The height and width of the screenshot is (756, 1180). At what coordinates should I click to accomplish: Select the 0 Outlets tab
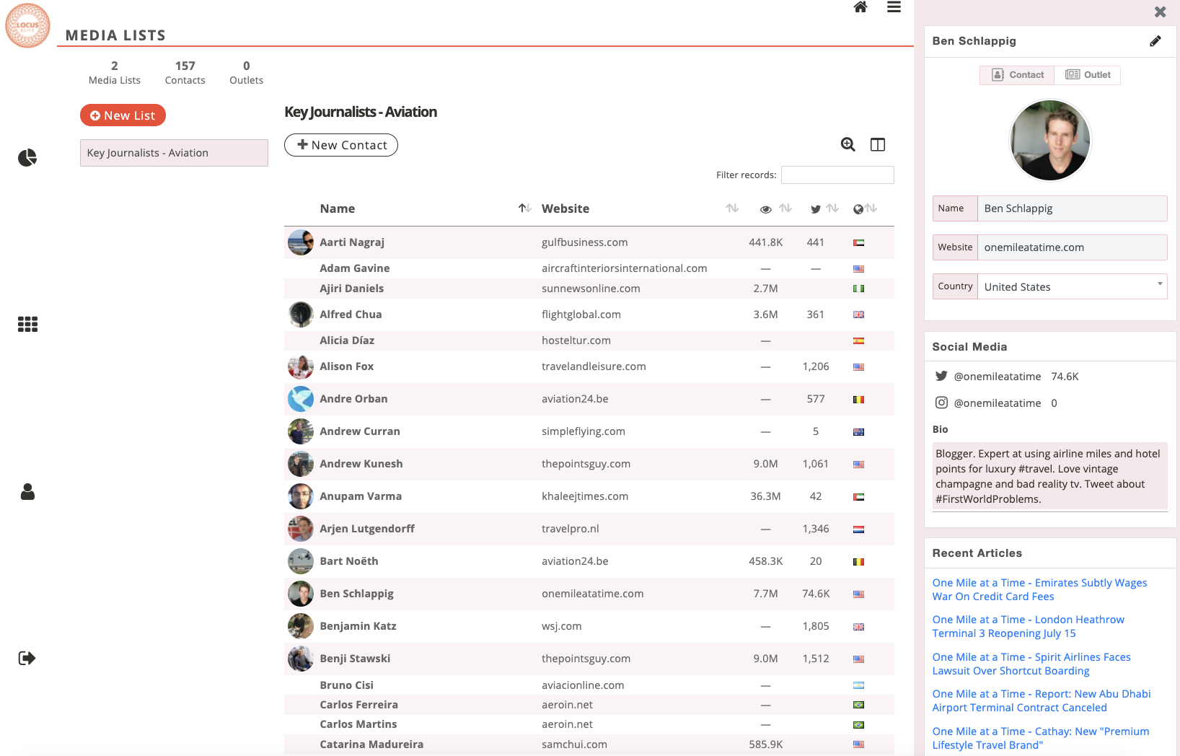pos(247,72)
